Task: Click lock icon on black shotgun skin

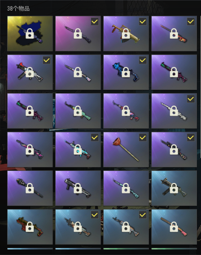Action: click(78, 188)
